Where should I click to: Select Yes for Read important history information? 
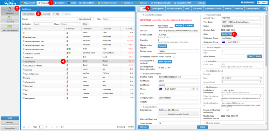(159, 68)
